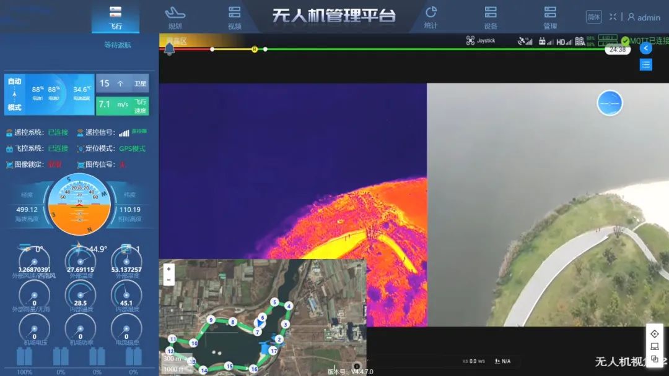The image size is (669, 376).
Task: Open the 管理 management tab
Action: pyautogui.click(x=550, y=17)
